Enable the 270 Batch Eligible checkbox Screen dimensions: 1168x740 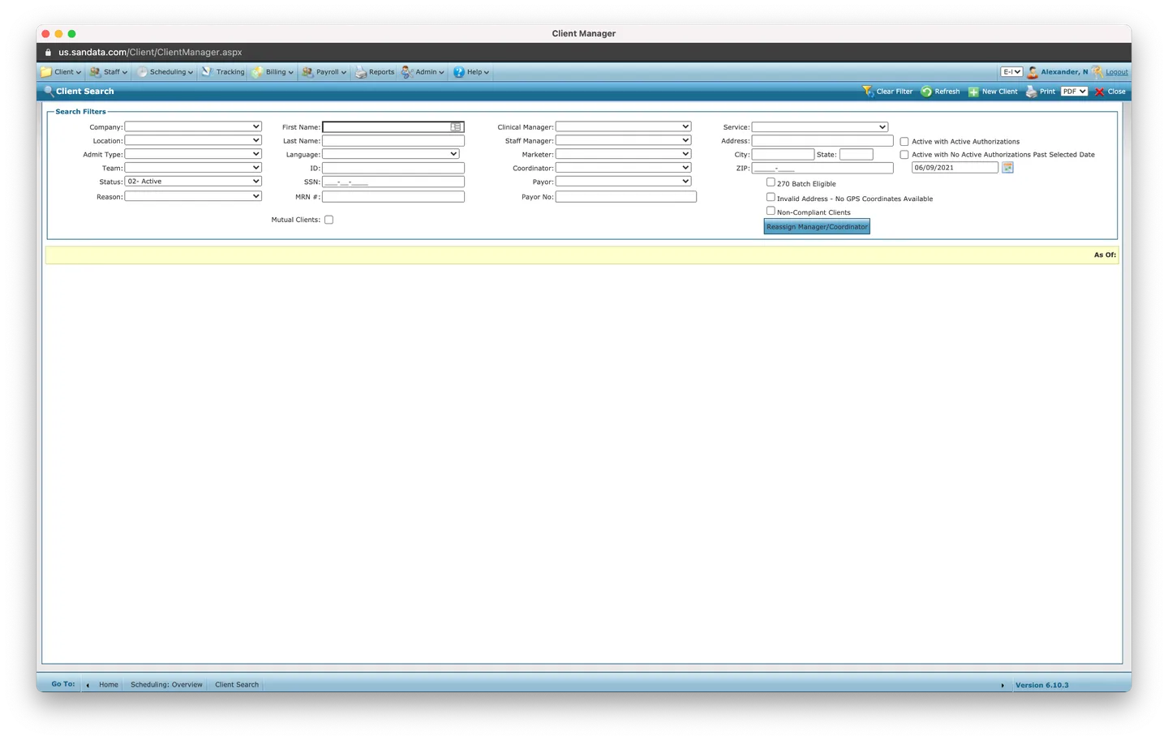pos(771,182)
